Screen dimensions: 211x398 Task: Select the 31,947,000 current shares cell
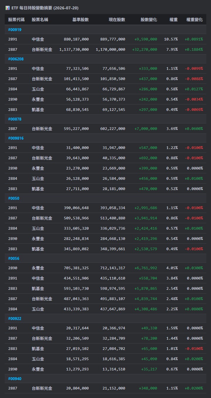point(114,148)
